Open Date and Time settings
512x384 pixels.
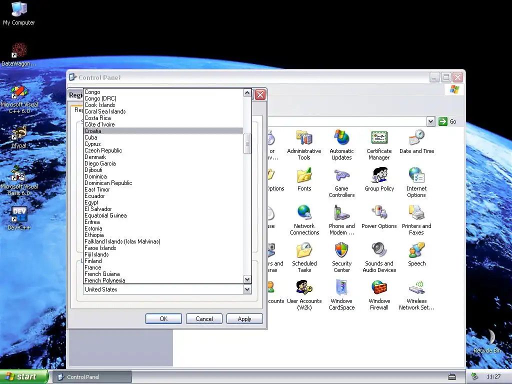(x=416, y=142)
